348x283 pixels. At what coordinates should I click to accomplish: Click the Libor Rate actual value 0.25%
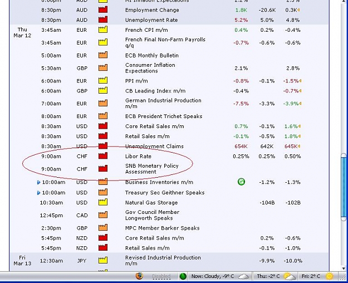click(241, 157)
